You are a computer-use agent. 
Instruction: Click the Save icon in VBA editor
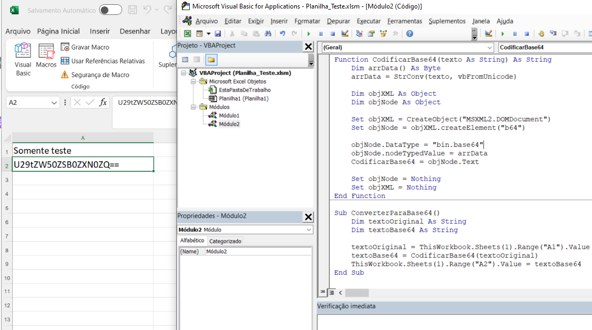pyautogui.click(x=217, y=33)
